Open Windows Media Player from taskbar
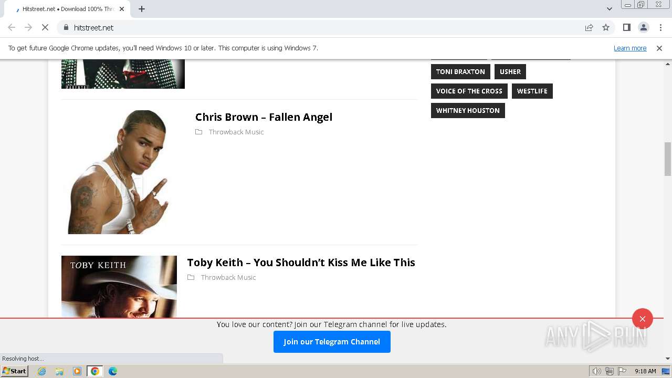The height and width of the screenshot is (378, 672). point(77,371)
